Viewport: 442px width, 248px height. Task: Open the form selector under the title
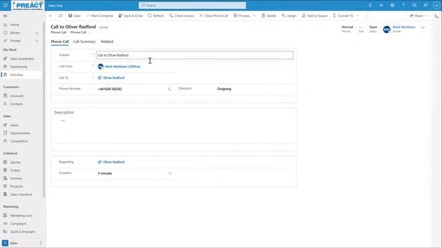point(80,32)
